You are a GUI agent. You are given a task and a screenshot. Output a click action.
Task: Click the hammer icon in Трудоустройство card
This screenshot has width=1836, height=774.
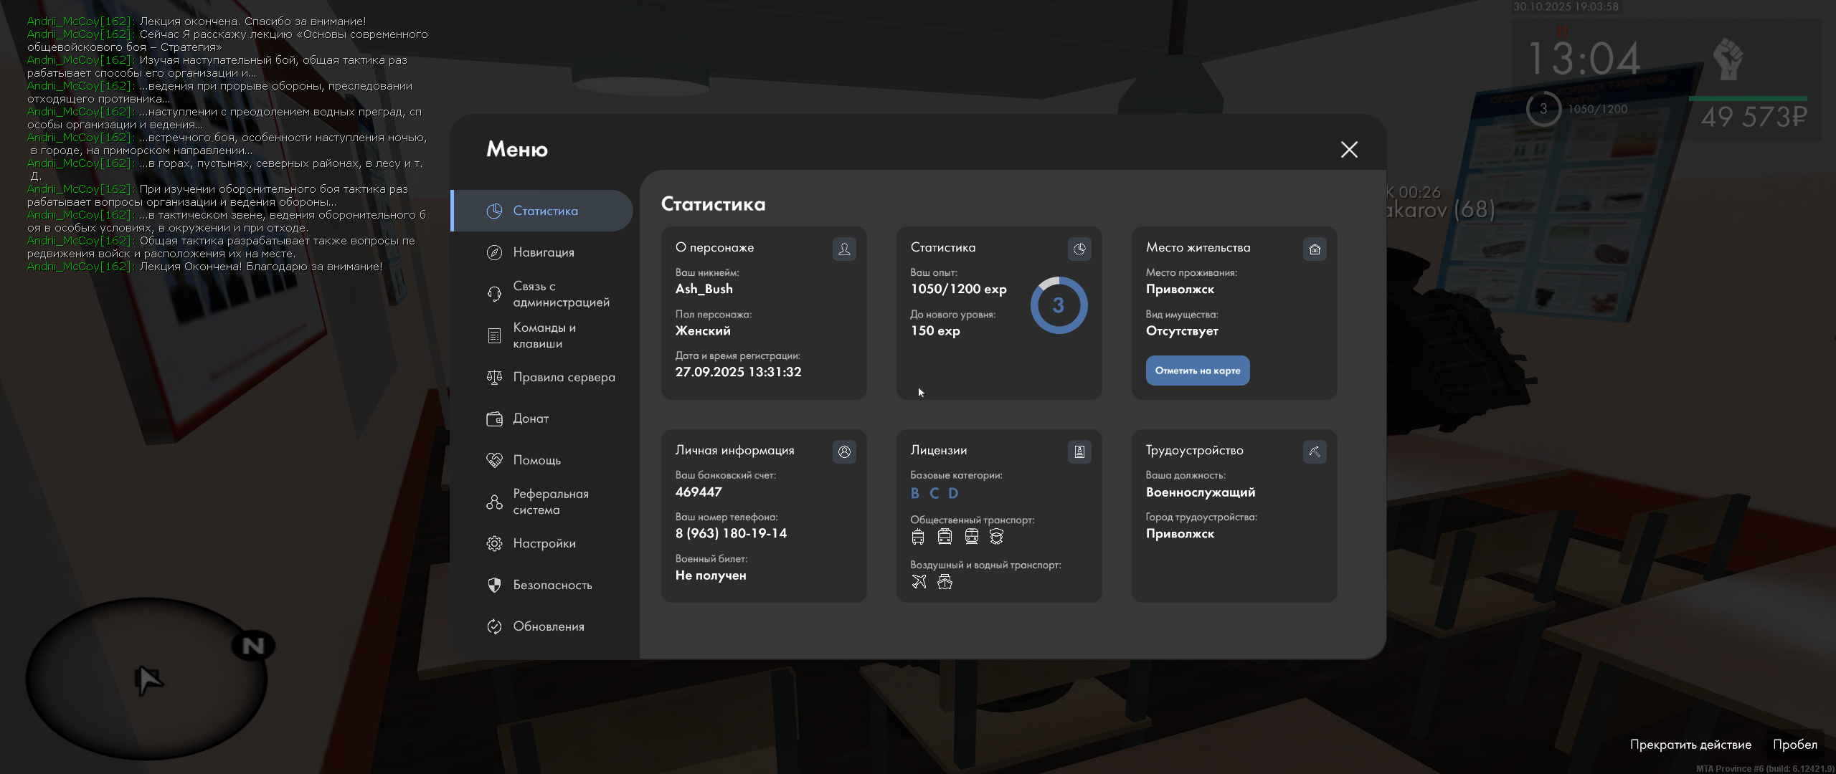(x=1315, y=451)
